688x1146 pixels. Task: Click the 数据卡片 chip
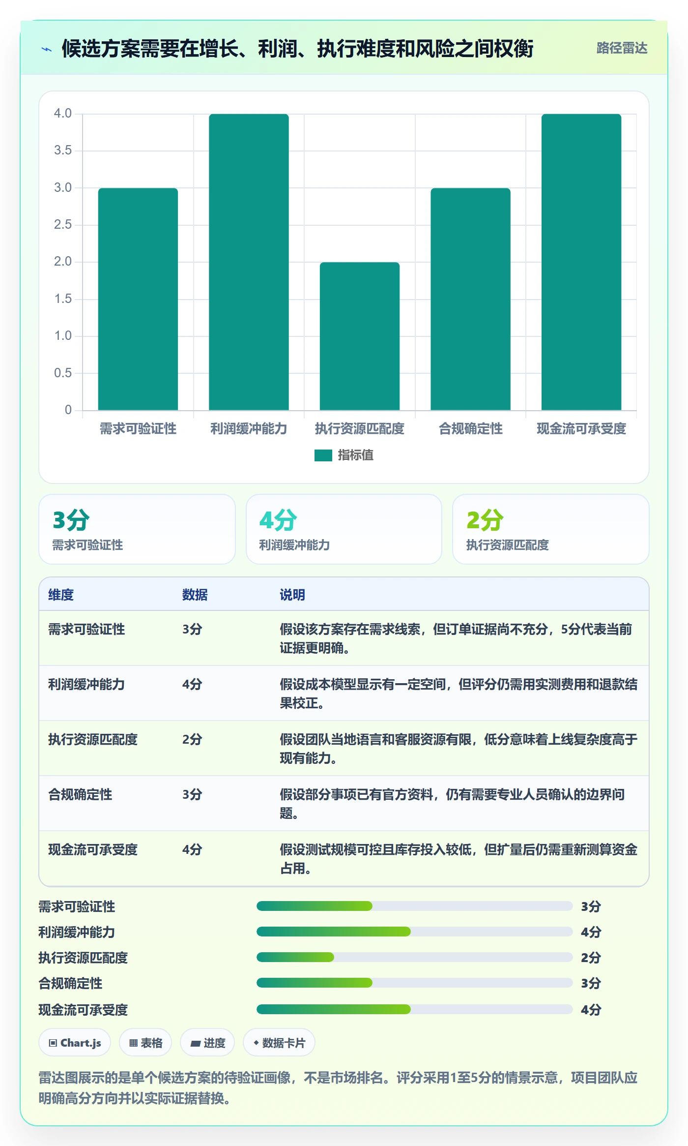pyautogui.click(x=279, y=1043)
